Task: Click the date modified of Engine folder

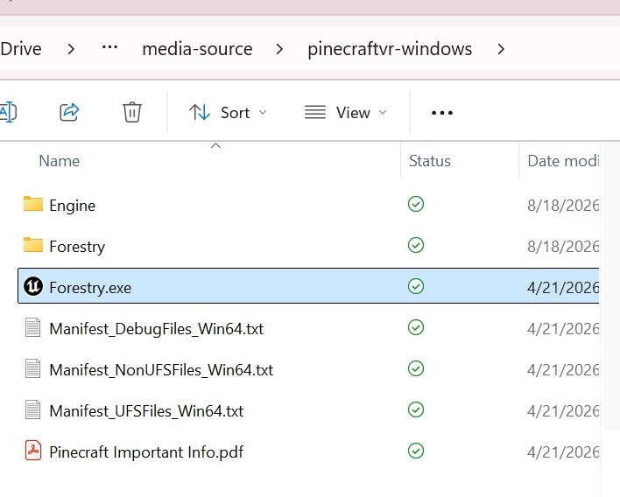Action: pyautogui.click(x=563, y=206)
